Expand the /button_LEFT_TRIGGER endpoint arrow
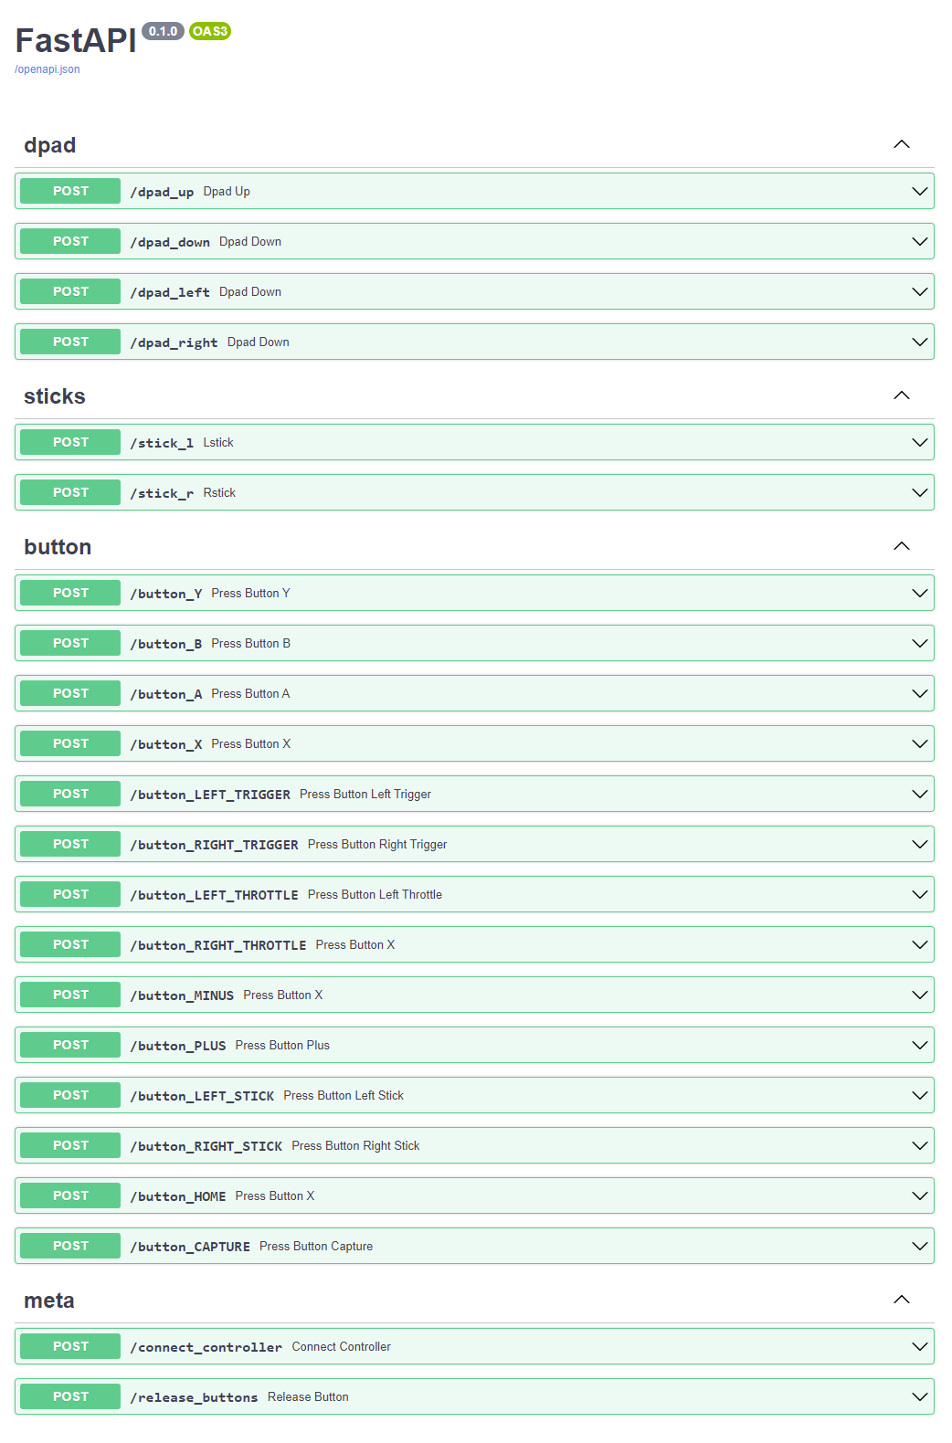Screen dimensions: 952x1443 coord(919,794)
